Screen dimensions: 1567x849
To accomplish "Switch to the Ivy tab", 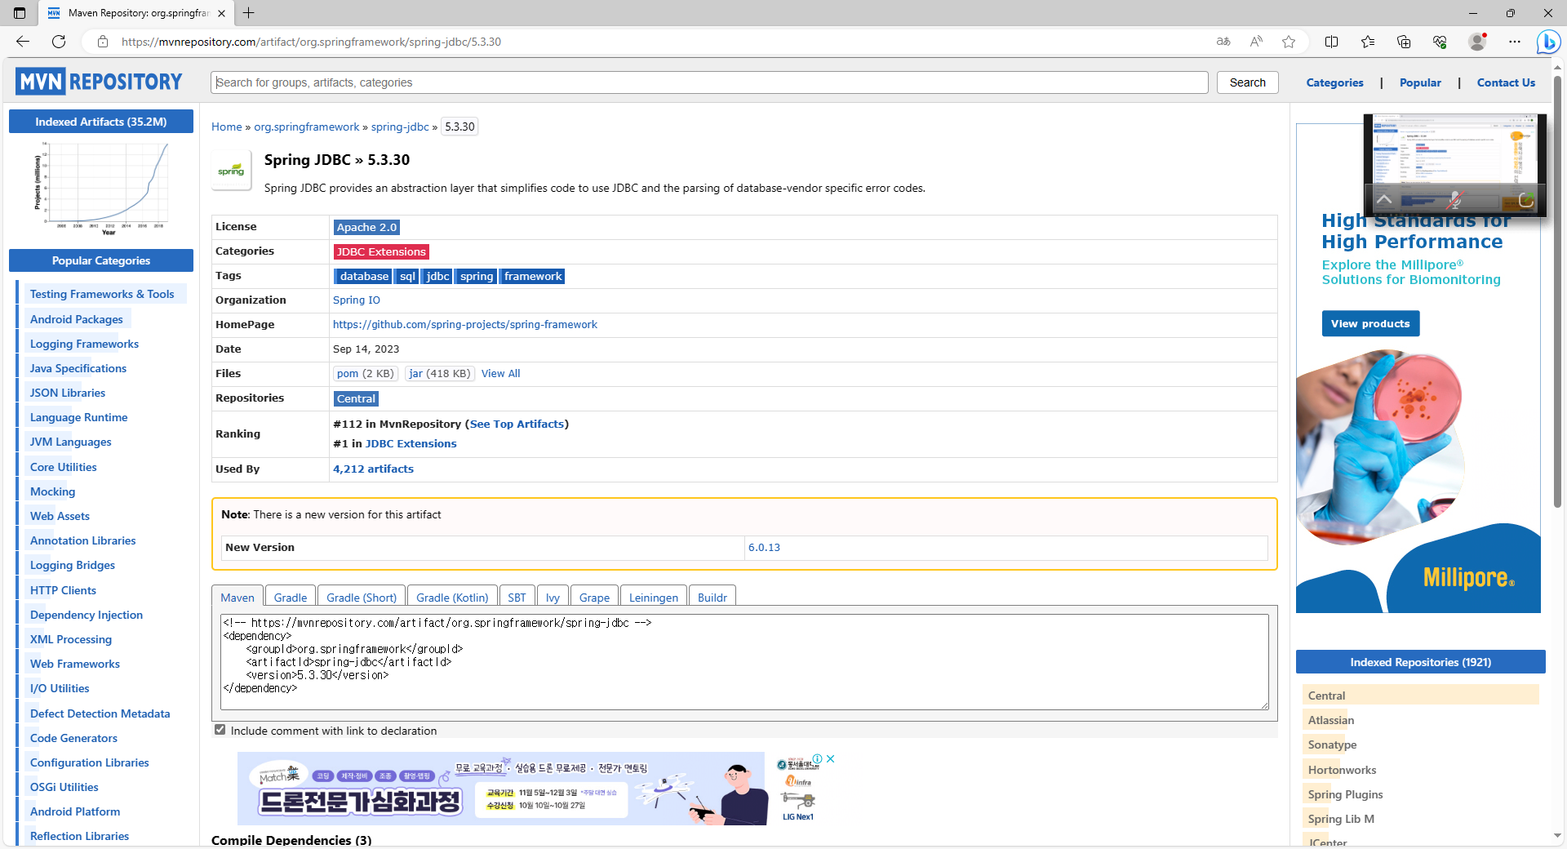I will click(x=553, y=598).
